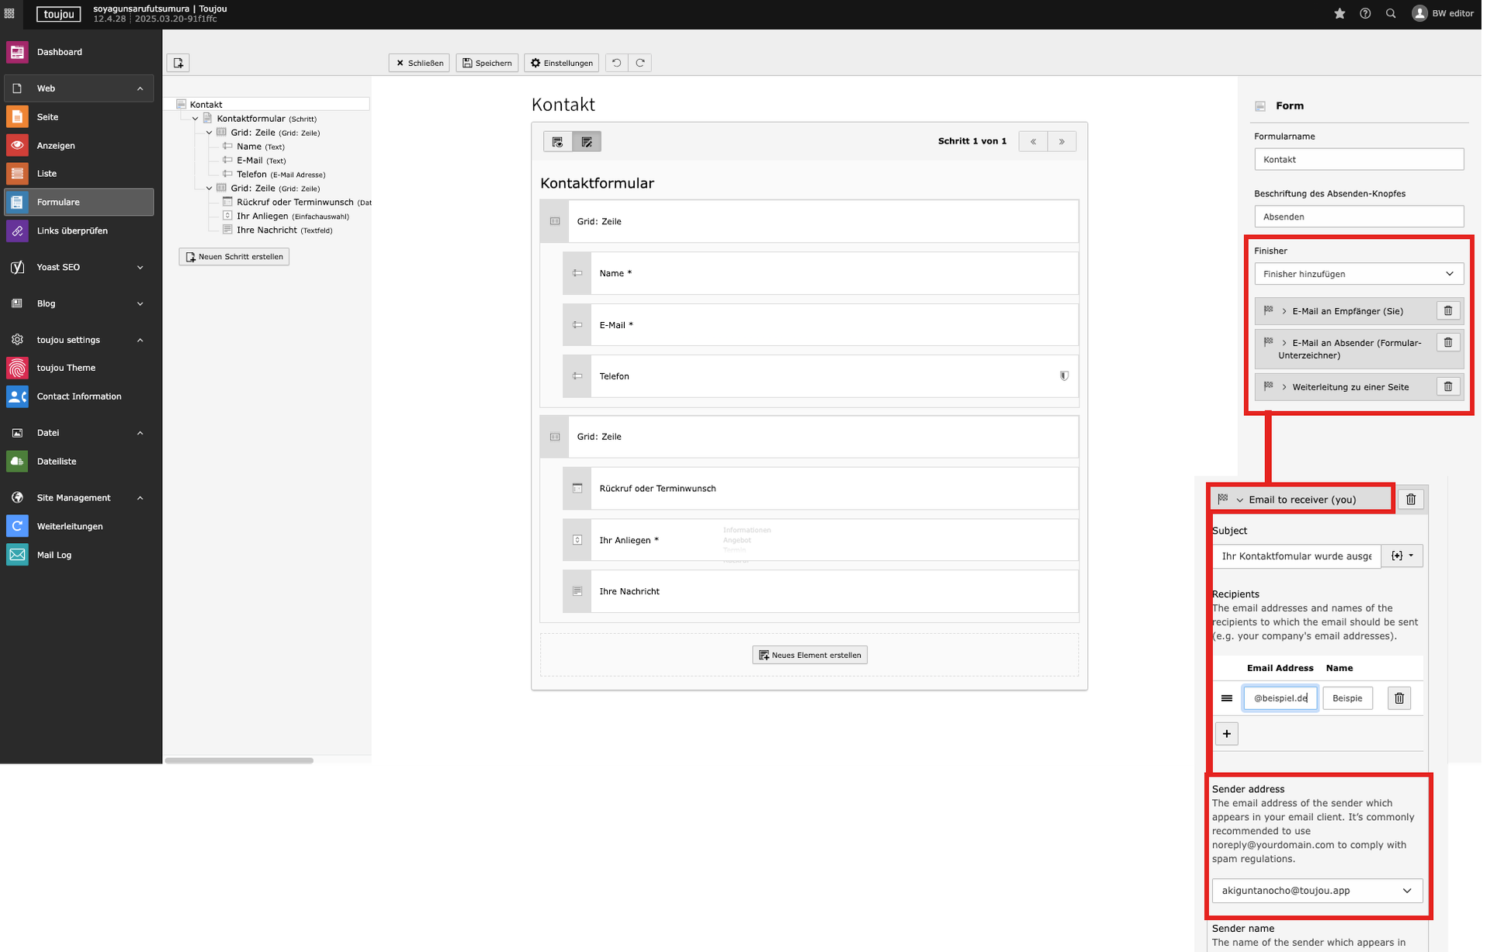The image size is (1490, 952).
Task: Click the Speichern button
Action: coord(487,63)
